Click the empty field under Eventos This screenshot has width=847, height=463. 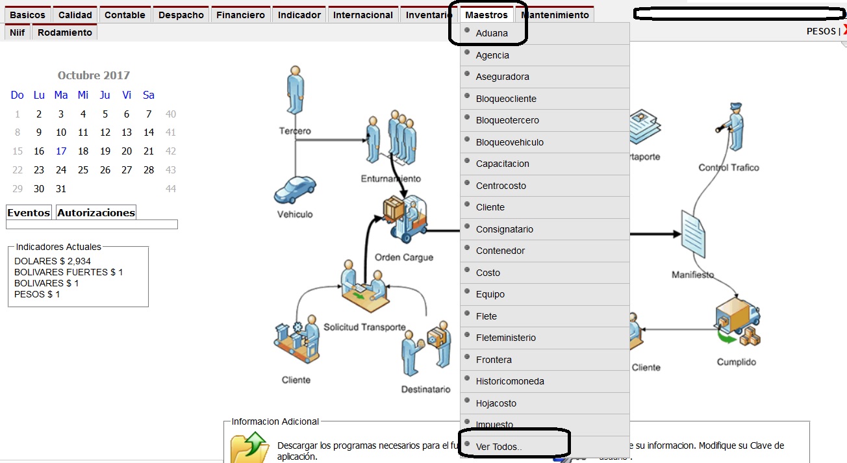coord(92,225)
